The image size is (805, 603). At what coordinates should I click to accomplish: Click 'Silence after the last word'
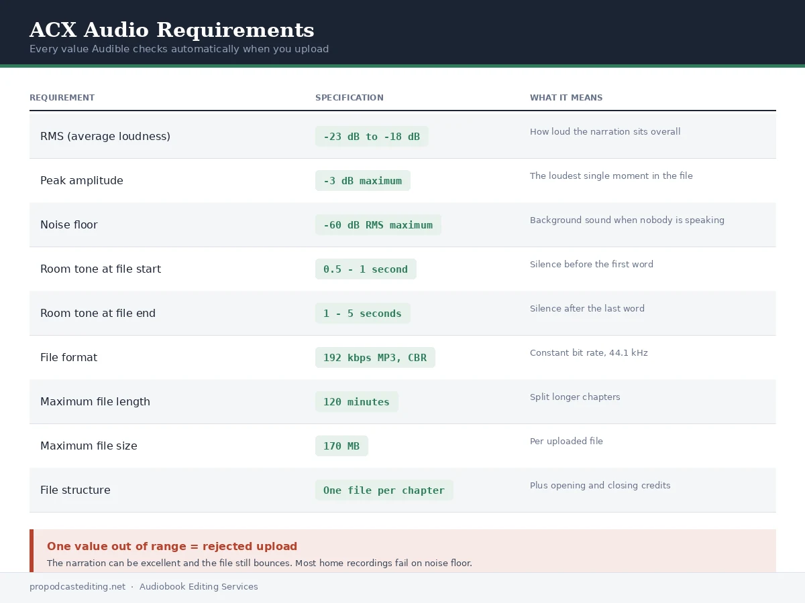point(587,309)
